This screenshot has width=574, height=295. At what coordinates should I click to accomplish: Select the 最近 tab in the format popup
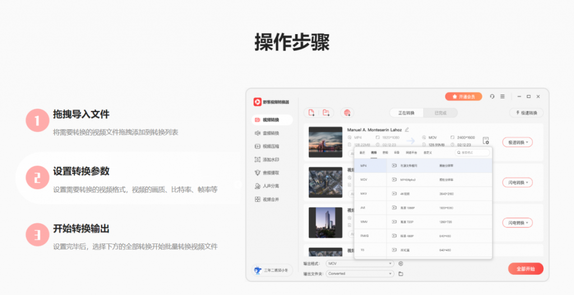[x=362, y=153]
